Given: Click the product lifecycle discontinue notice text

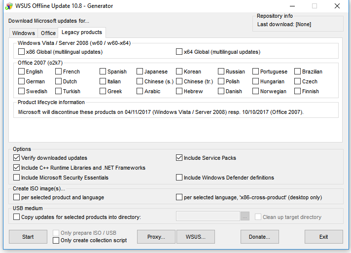Looking at the screenshot, I should 161,112.
